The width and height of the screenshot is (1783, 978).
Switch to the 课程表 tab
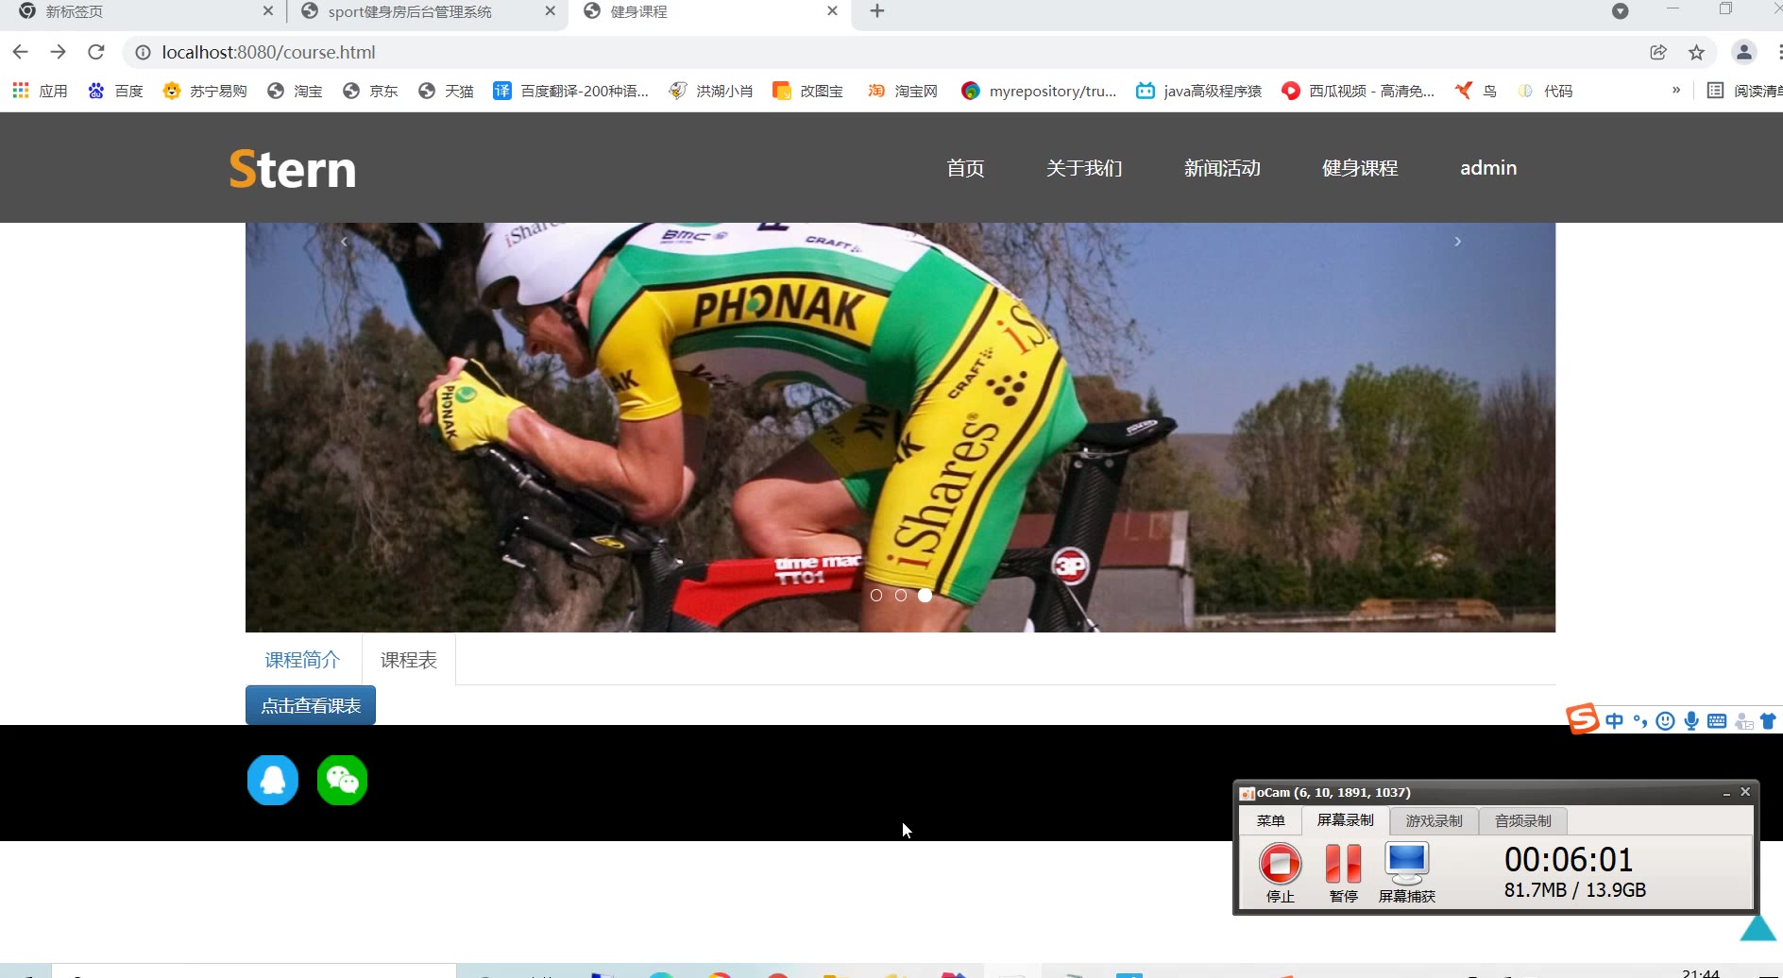[x=409, y=660]
